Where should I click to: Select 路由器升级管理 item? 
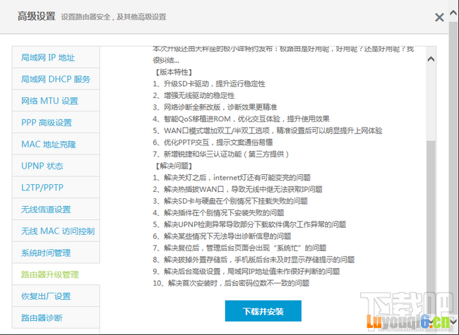(x=56, y=274)
